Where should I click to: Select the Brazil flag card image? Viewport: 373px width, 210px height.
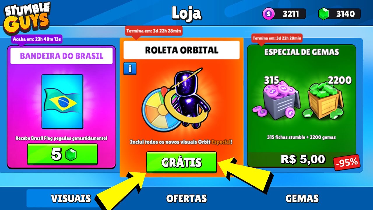pyautogui.click(x=62, y=101)
